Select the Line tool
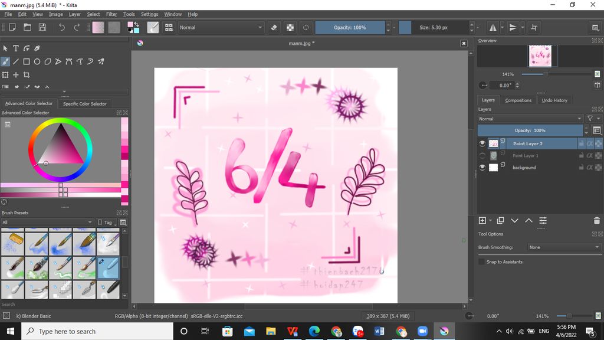Viewport: 604px width, 340px height. [16, 61]
